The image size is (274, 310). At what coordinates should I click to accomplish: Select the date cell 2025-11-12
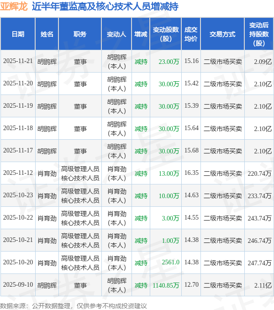(18, 173)
